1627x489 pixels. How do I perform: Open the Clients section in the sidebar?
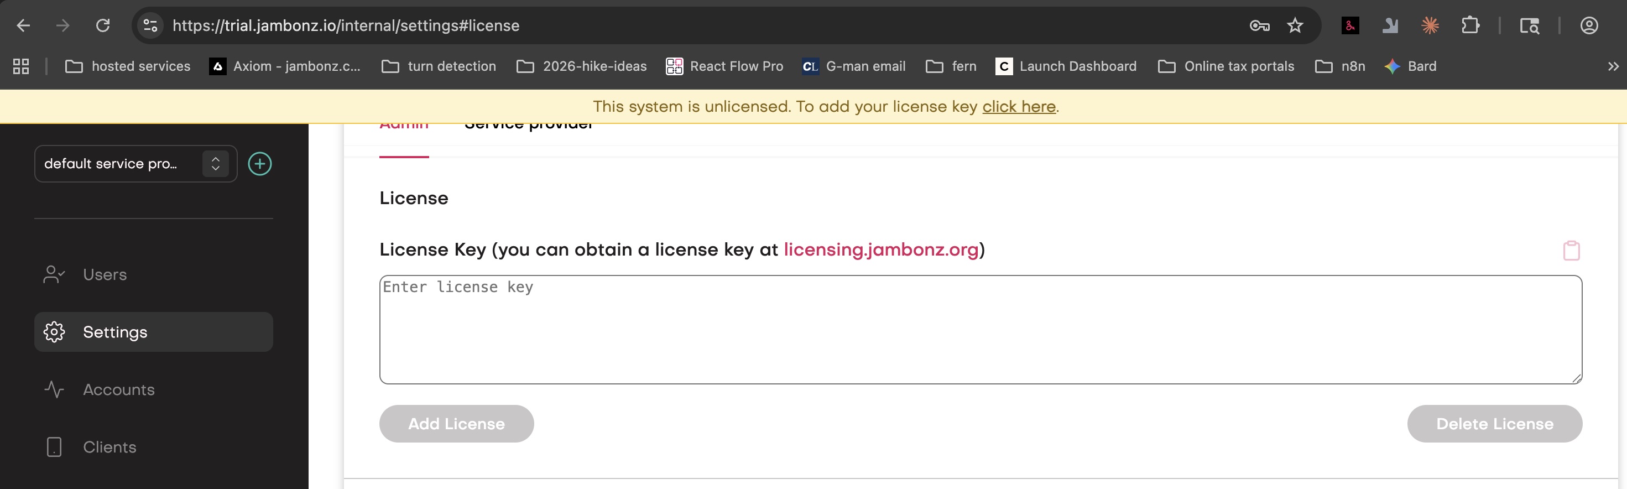point(109,446)
